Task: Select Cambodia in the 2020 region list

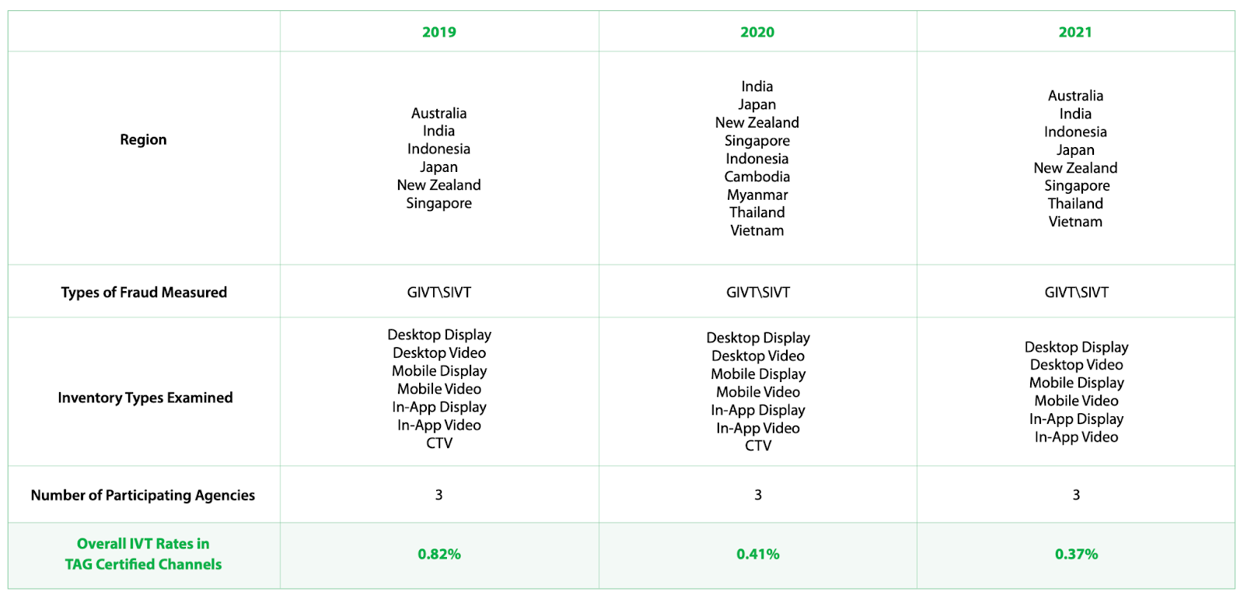Action: 757,177
